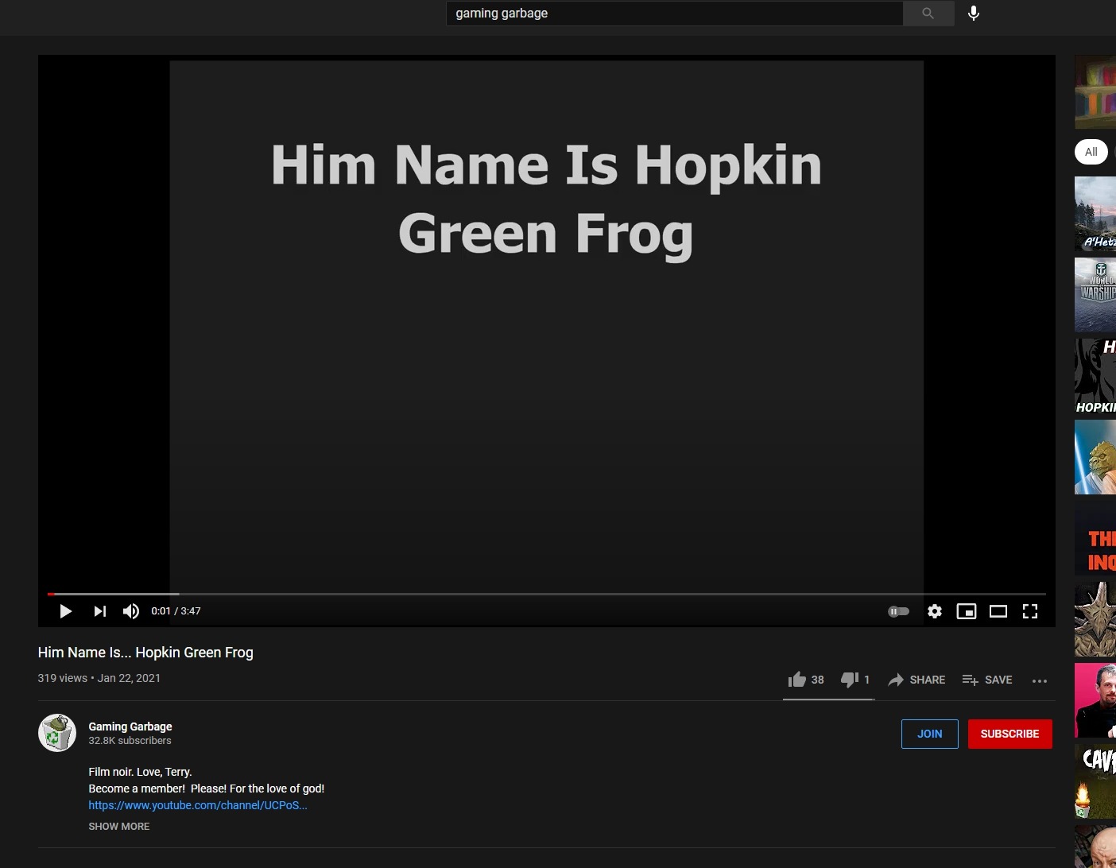Share the video
The width and height of the screenshot is (1116, 868).
tap(916, 680)
